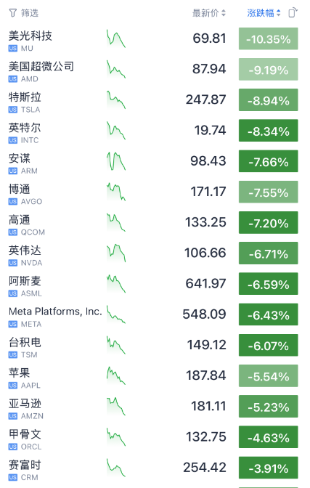310x488 pixels.
Task: Open the 筛选 filter funnel icon
Action: point(13,13)
